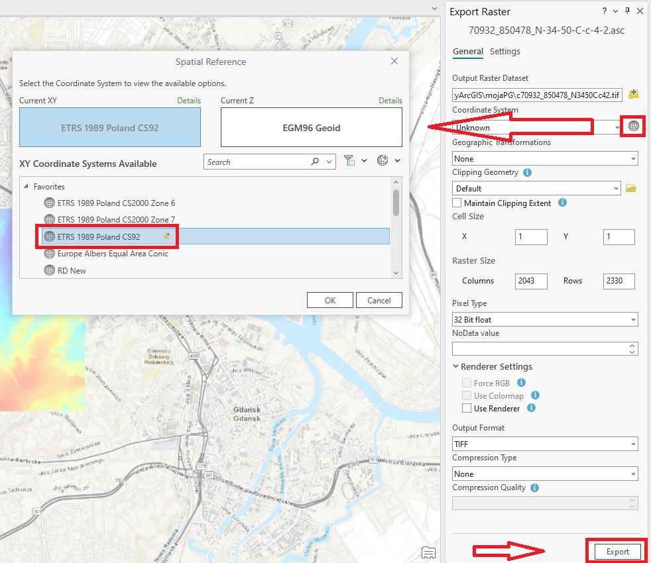
Task: Switch to the Settings tab
Action: pyautogui.click(x=505, y=52)
